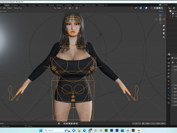This screenshot has height=133, width=177.
Task: Toggle viewport overlays visibility
Action: click(146, 8)
